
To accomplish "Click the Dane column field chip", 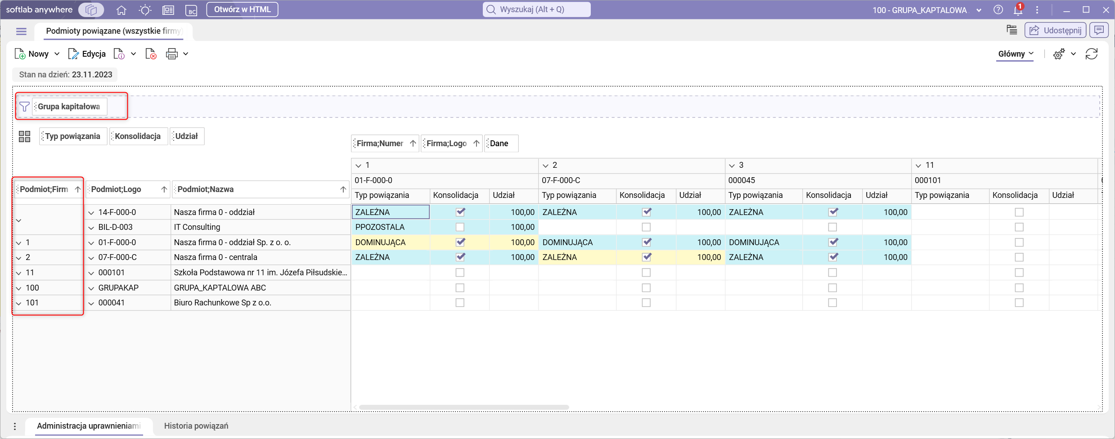I will point(501,143).
